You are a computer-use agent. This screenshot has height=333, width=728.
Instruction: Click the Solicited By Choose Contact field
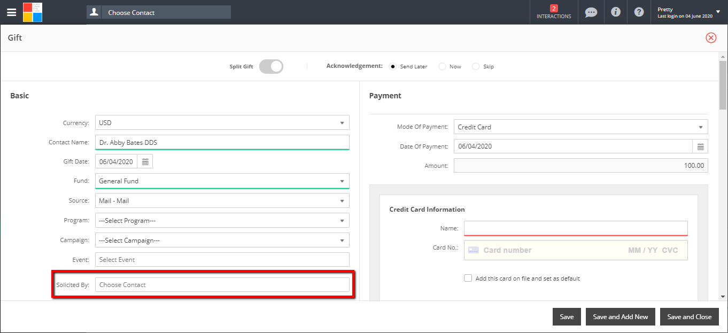[222, 285]
